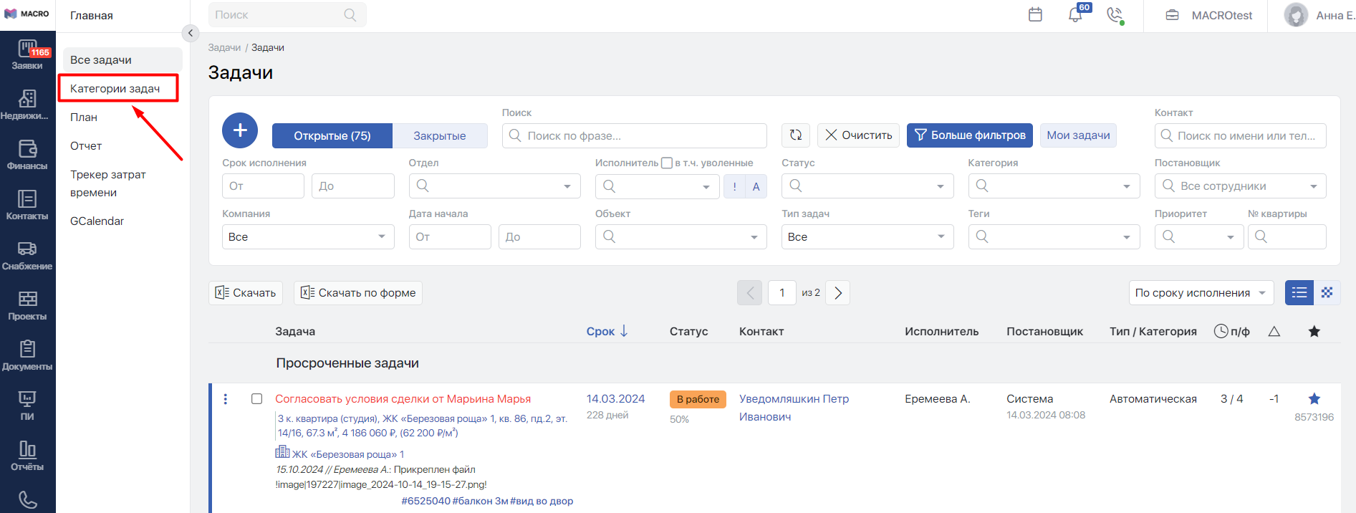Open the 'По сроку исполнения' sort dropdown
This screenshot has height=513, width=1356.
[x=1201, y=292]
